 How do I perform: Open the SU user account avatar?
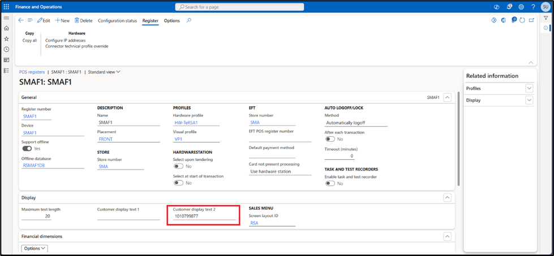pos(545,7)
